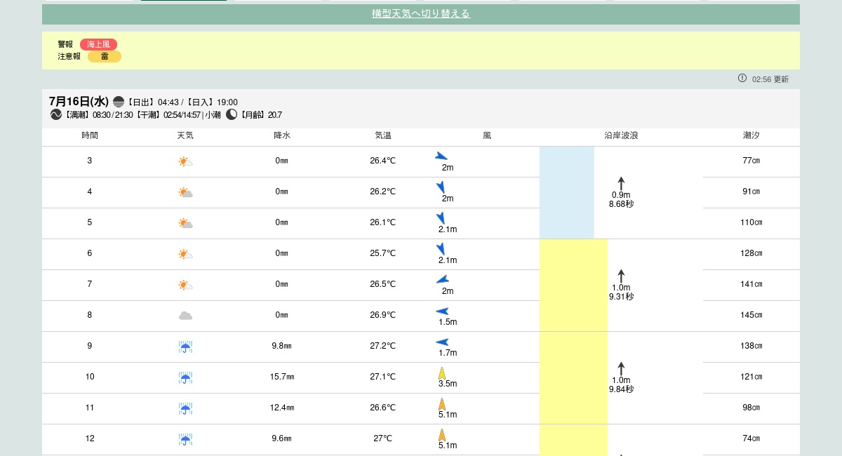Click the rain umbrella icon at 9時
The height and width of the screenshot is (456, 842).
tap(185, 347)
